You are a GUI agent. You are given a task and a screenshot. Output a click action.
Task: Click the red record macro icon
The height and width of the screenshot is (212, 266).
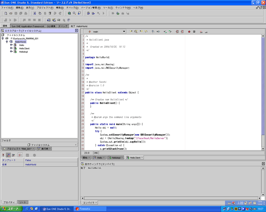pyautogui.click(x=189, y=32)
